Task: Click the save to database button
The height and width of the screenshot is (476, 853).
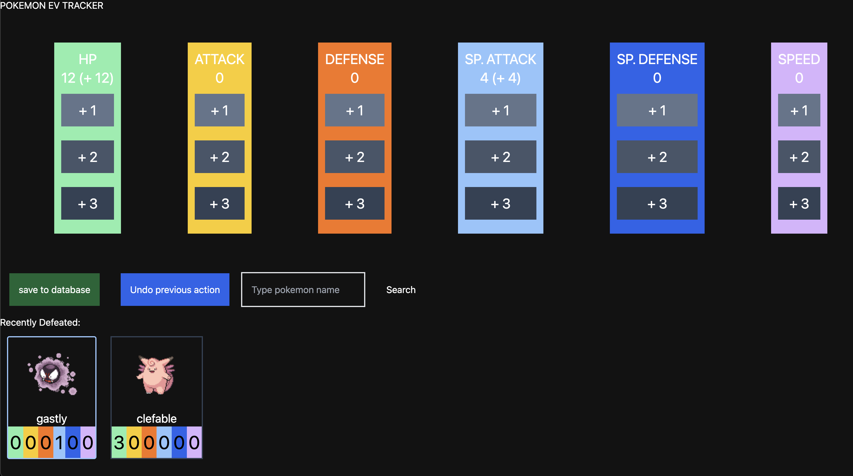Action: [x=54, y=290]
